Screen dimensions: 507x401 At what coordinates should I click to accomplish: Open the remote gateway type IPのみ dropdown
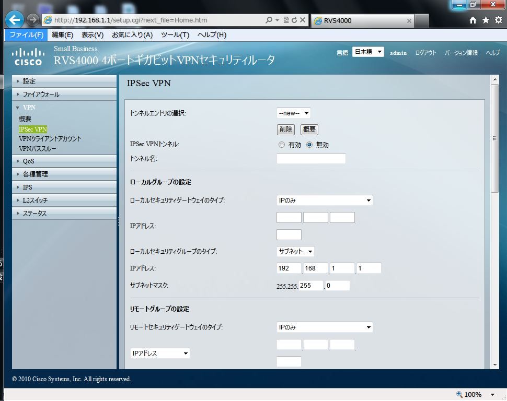pyautogui.click(x=325, y=327)
